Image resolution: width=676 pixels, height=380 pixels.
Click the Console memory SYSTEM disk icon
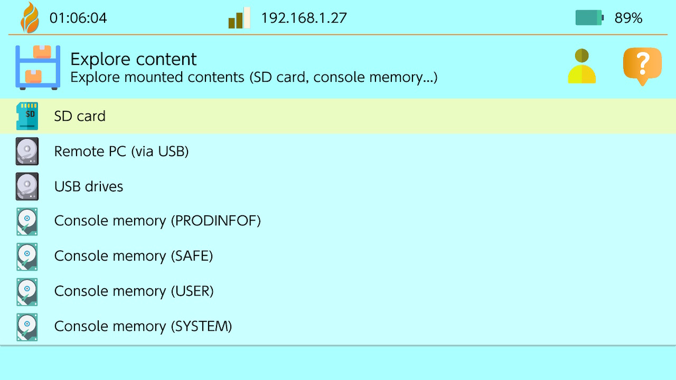coord(27,327)
